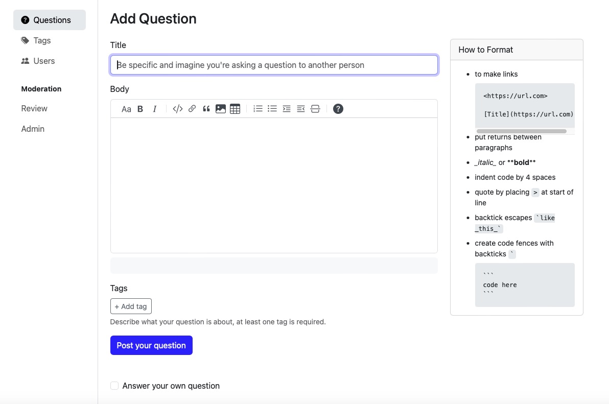Add a tag to the question

tap(131, 306)
